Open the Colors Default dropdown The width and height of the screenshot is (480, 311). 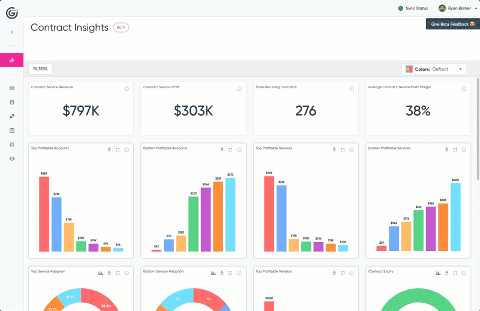433,69
